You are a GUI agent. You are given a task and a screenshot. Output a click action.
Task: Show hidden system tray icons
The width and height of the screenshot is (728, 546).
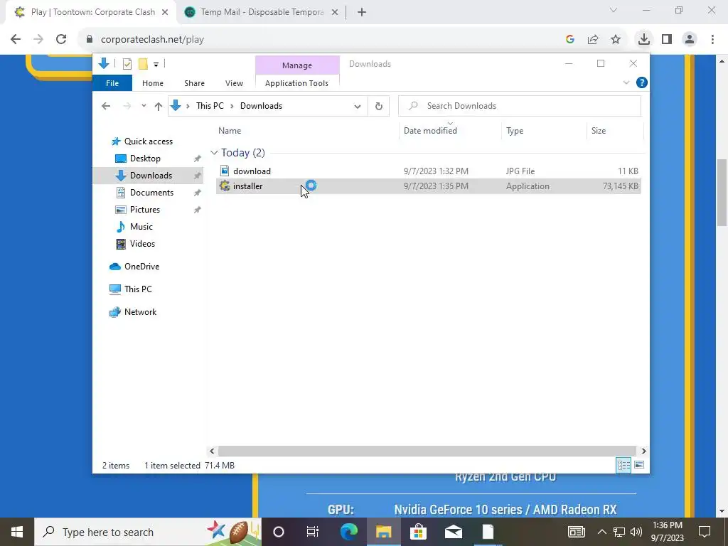click(x=601, y=532)
